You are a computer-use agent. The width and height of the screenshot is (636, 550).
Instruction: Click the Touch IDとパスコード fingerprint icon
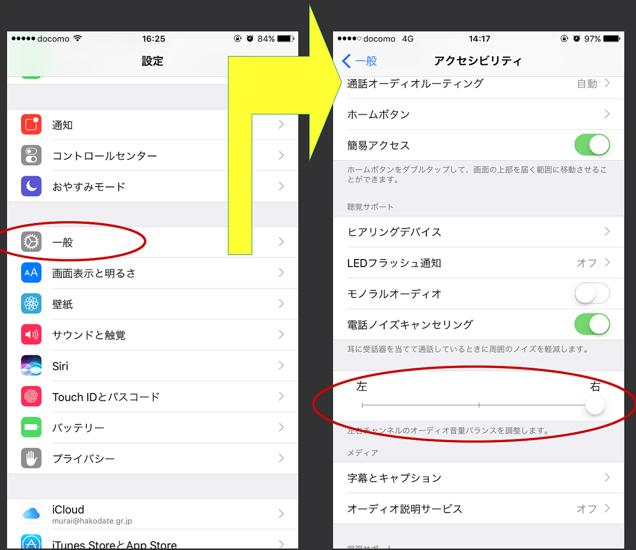click(31, 396)
